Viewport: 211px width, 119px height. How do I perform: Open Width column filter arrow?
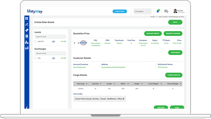[128, 84]
